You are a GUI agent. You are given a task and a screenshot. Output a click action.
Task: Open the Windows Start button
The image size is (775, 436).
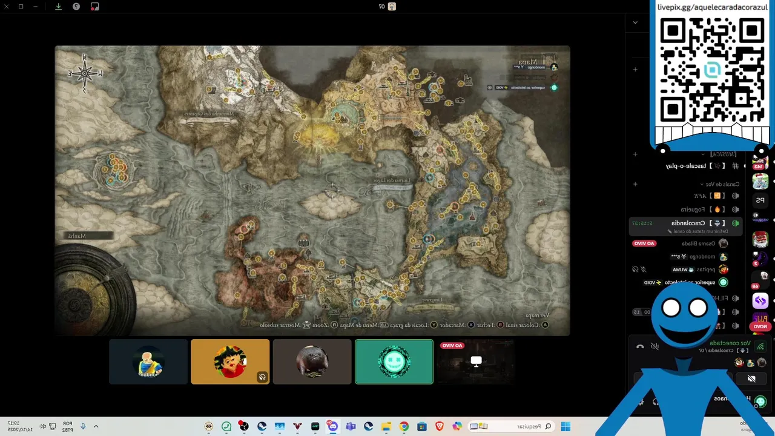pyautogui.click(x=566, y=426)
